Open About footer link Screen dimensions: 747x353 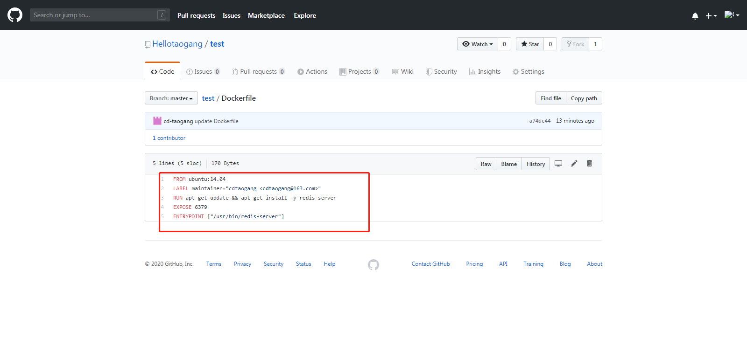(x=595, y=264)
